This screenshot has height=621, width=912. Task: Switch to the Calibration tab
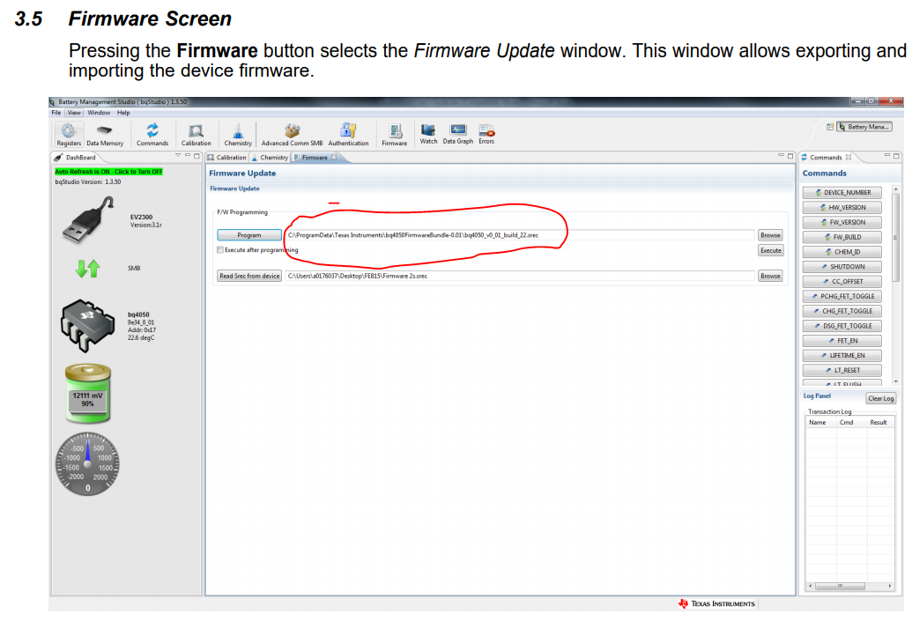(226, 158)
